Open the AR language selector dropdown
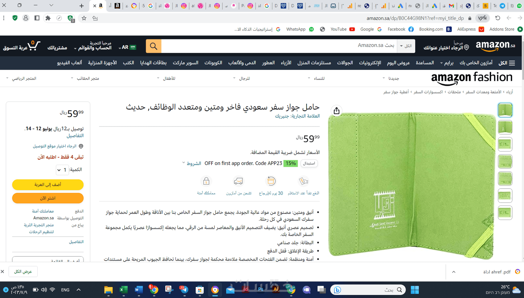Viewport: 524px width, 298px height. 127,47
